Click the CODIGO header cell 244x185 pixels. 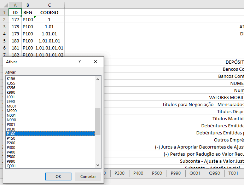[49, 12]
